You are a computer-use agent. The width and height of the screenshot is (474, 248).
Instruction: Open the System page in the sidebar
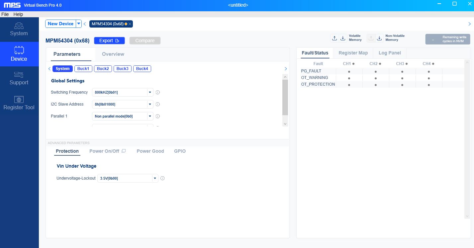(19, 29)
